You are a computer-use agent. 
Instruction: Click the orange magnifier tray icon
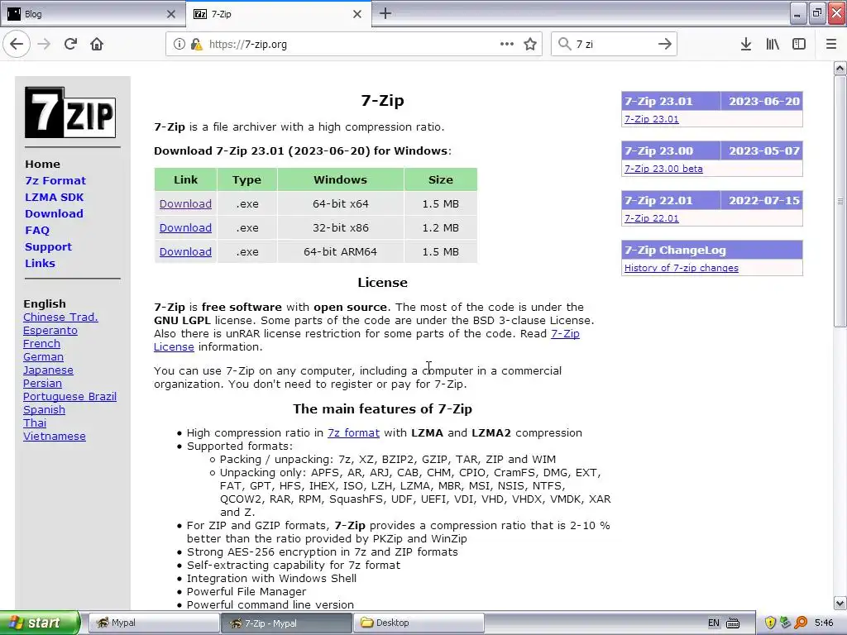coord(801,623)
